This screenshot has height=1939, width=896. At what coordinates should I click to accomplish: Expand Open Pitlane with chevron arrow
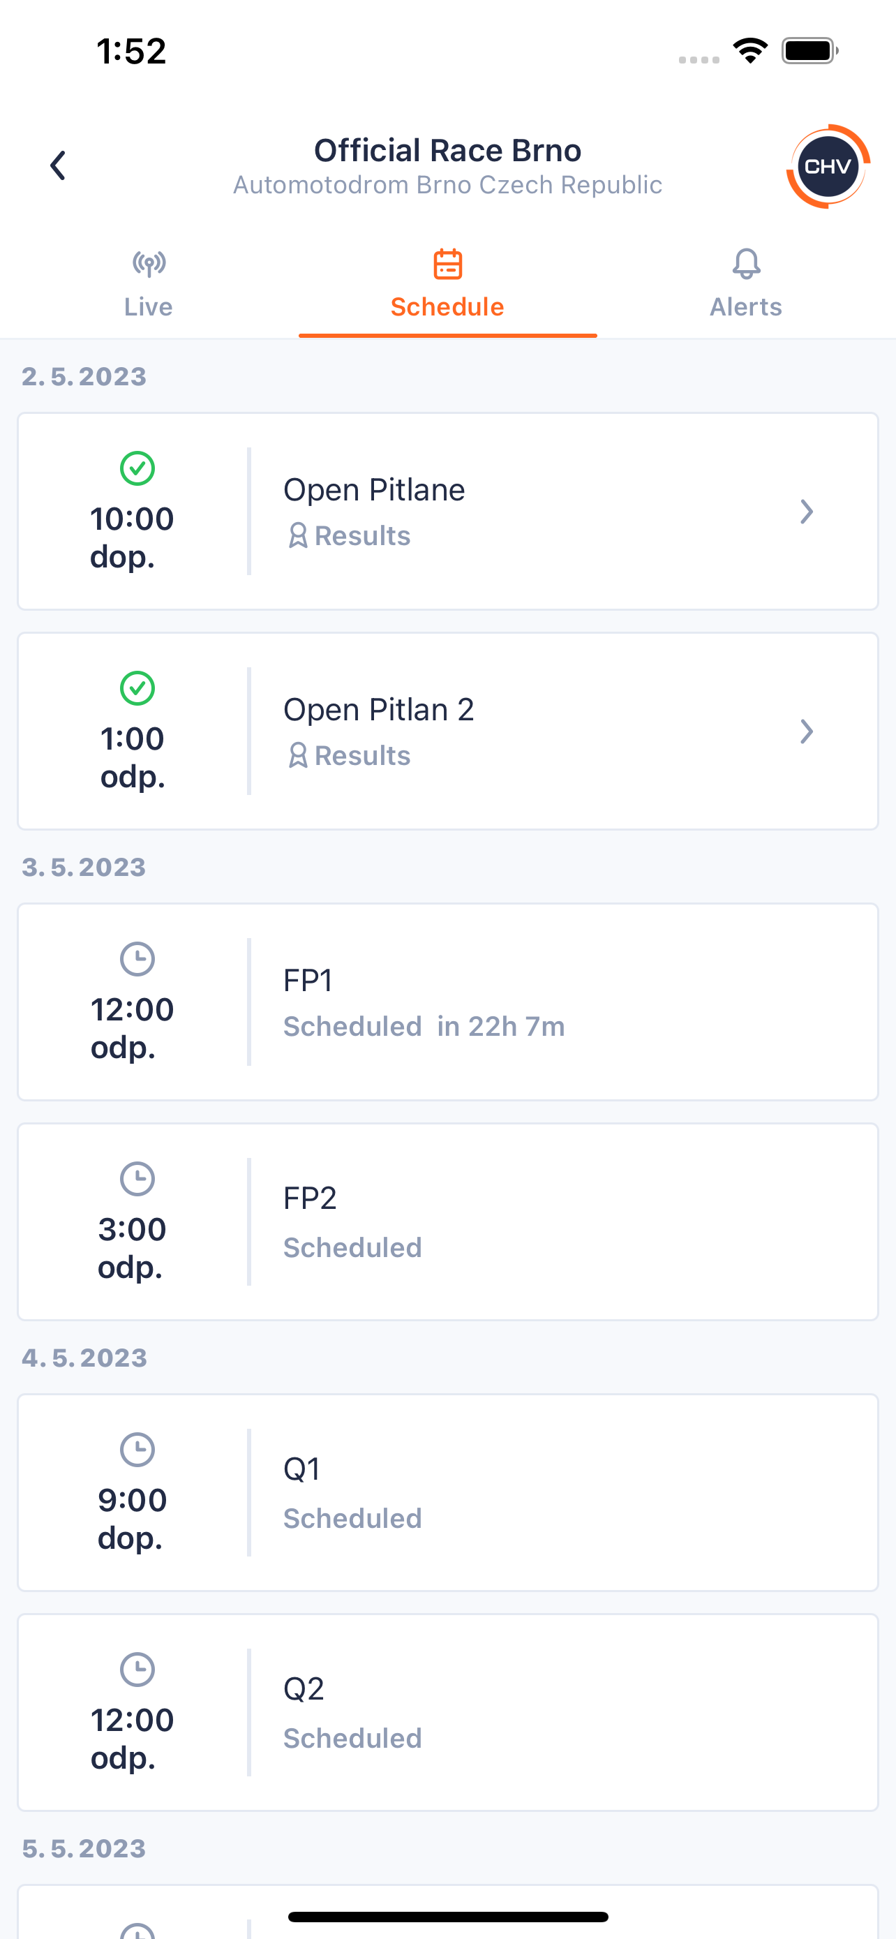807,512
